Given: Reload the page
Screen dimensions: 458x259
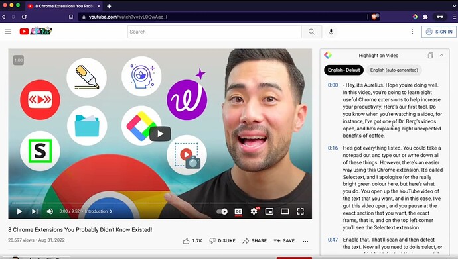Looking at the screenshot, I should click(x=24, y=17).
